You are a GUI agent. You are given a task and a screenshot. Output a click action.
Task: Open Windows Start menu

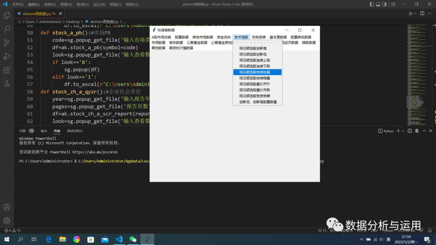(x=7, y=239)
